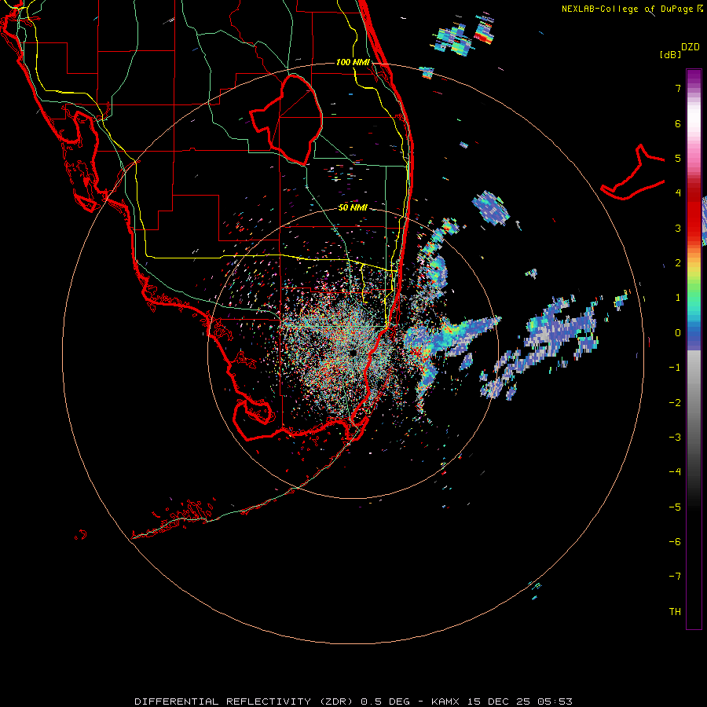Click the 5 value on the color scale

pyautogui.click(x=678, y=158)
